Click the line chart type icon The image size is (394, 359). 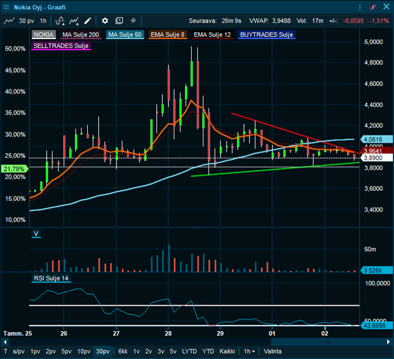9,20
